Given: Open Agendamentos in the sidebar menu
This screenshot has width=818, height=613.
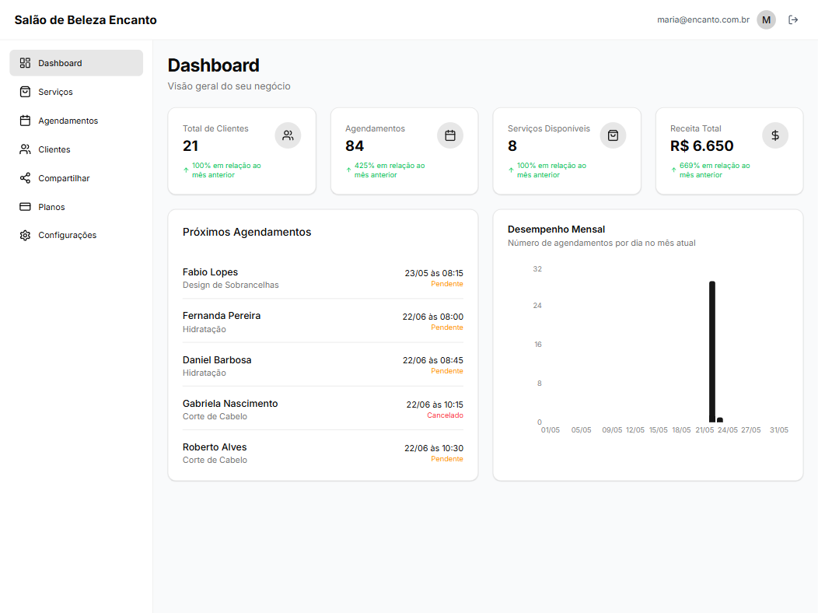Looking at the screenshot, I should click(68, 121).
